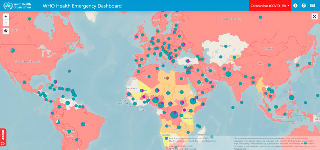Select the marker in western United States
320x150 pixels.
[12, 50]
